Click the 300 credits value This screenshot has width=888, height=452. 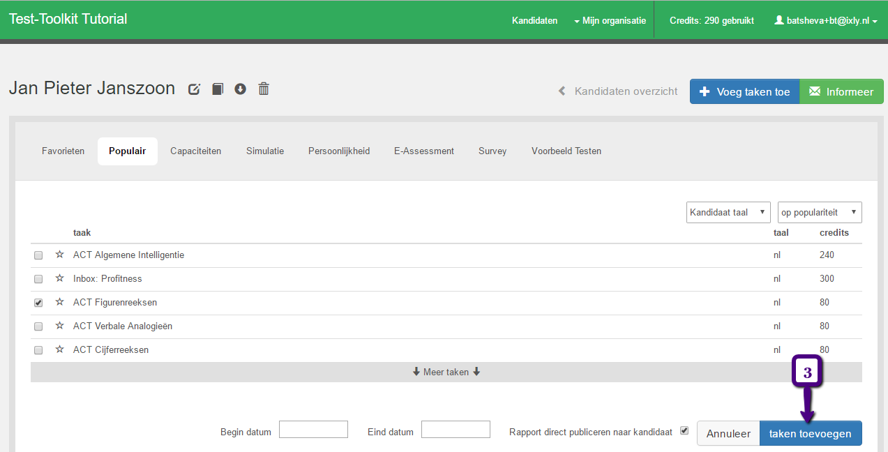pyautogui.click(x=827, y=278)
